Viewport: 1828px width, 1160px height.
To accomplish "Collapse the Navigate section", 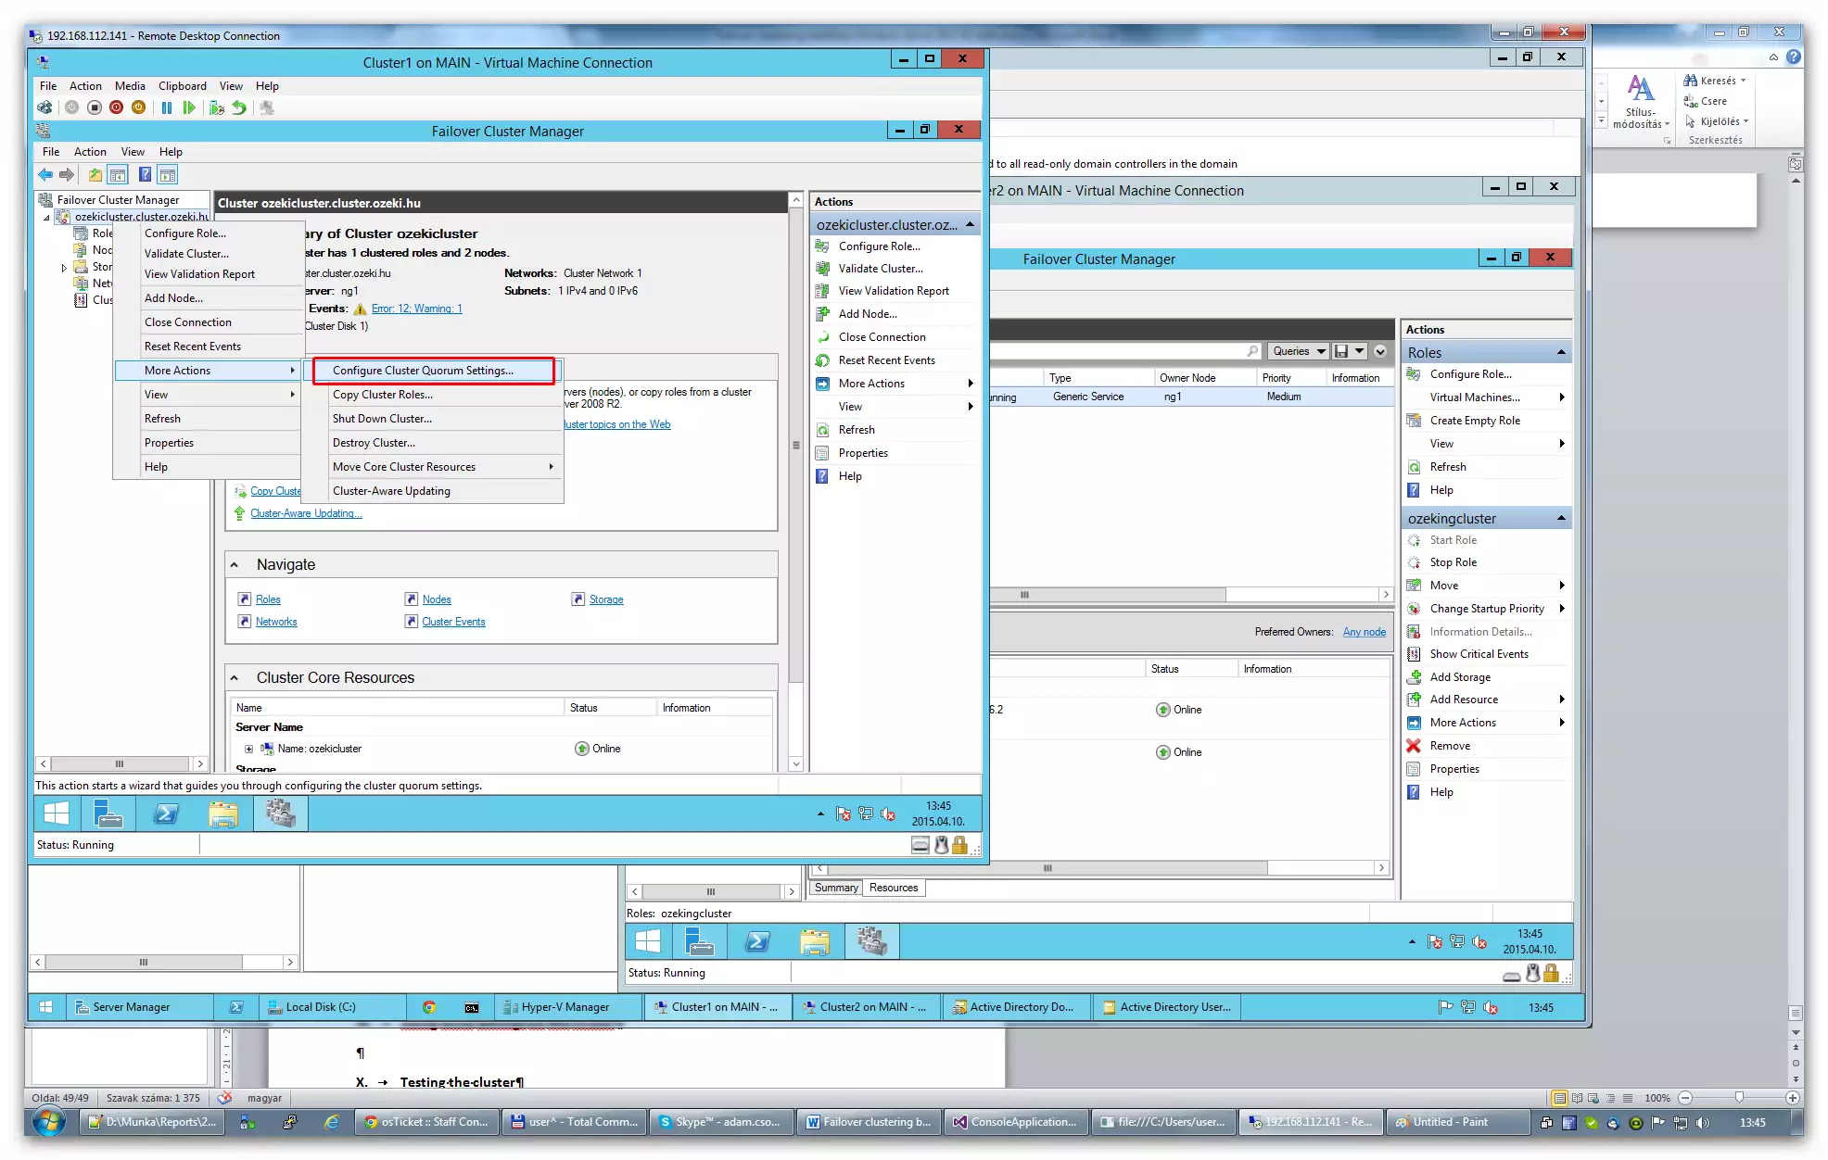I will click(235, 565).
